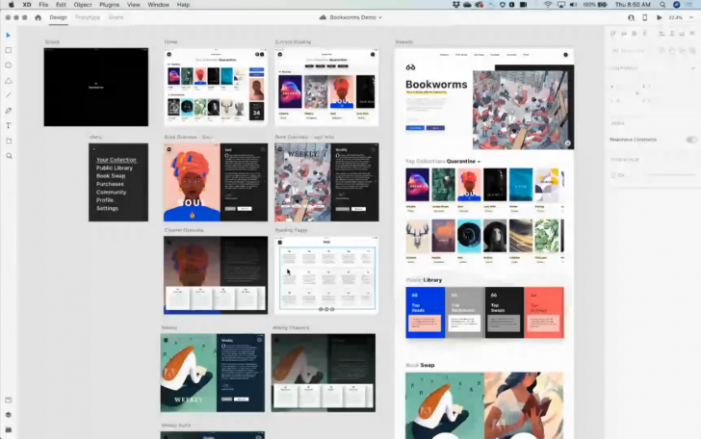Click Your Collection in Menu artboard
Viewport: 701px width, 439px height.
coord(116,160)
